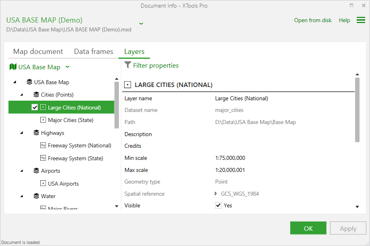Click the Filter properties funnel icon
The height and width of the screenshot is (246, 370).
point(127,65)
